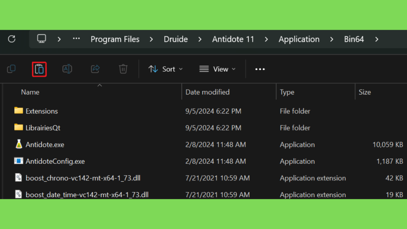The width and height of the screenshot is (407, 229).
Task: Click the Copy icon in the toolbar
Action: [x=12, y=69]
